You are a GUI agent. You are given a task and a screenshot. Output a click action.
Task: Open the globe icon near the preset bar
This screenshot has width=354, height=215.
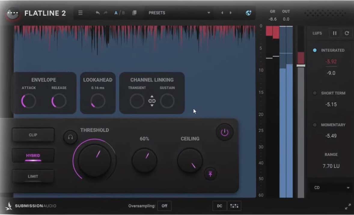pyautogui.click(x=248, y=13)
